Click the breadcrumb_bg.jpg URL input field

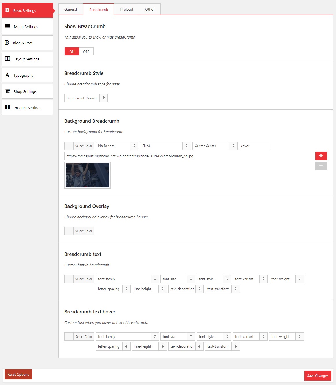click(189, 156)
